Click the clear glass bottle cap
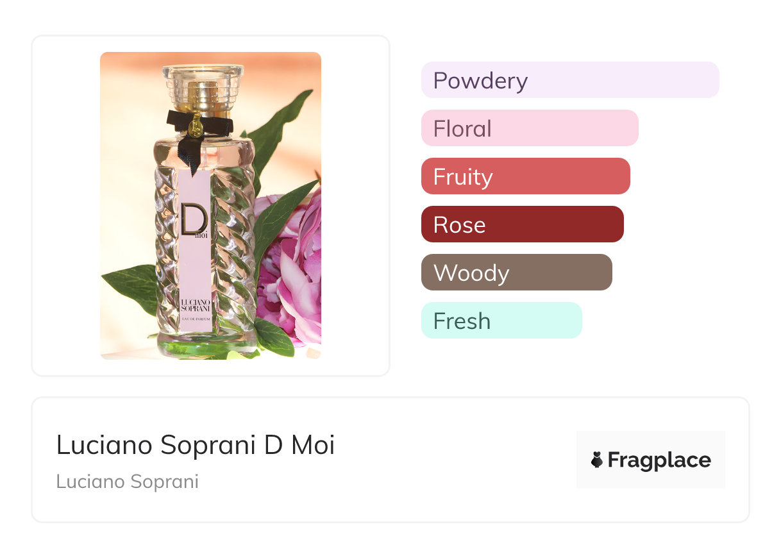This screenshot has width=781, height=554. (x=203, y=80)
